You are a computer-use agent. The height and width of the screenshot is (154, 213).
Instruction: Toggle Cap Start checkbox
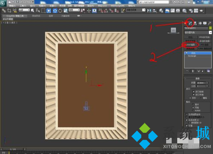pyautogui.click(x=193, y=92)
